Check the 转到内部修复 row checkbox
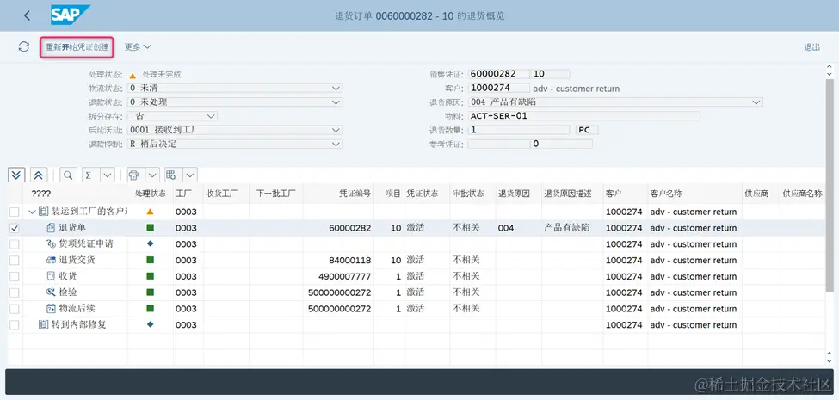The image size is (839, 400). point(15,324)
